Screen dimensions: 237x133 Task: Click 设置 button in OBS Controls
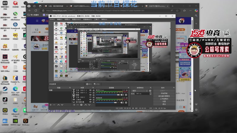click(164, 101)
